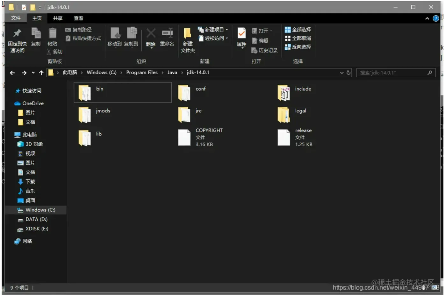Viewport: 446px width, 295px height.
Task: Click DATA (D:) drive in sidebar
Action: pos(32,219)
